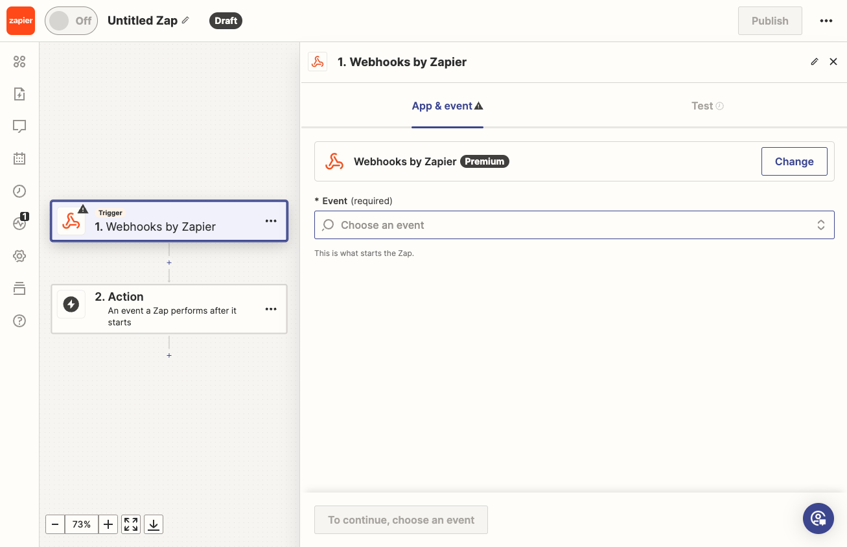Image resolution: width=847 pixels, height=547 pixels.
Task: Open the Zap details file icon in sidebar
Action: pyautogui.click(x=19, y=94)
